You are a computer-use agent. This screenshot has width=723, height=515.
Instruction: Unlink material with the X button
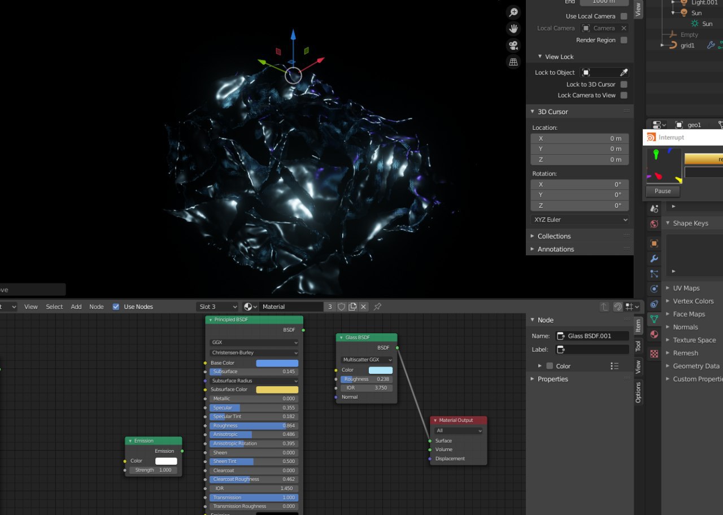pos(363,307)
